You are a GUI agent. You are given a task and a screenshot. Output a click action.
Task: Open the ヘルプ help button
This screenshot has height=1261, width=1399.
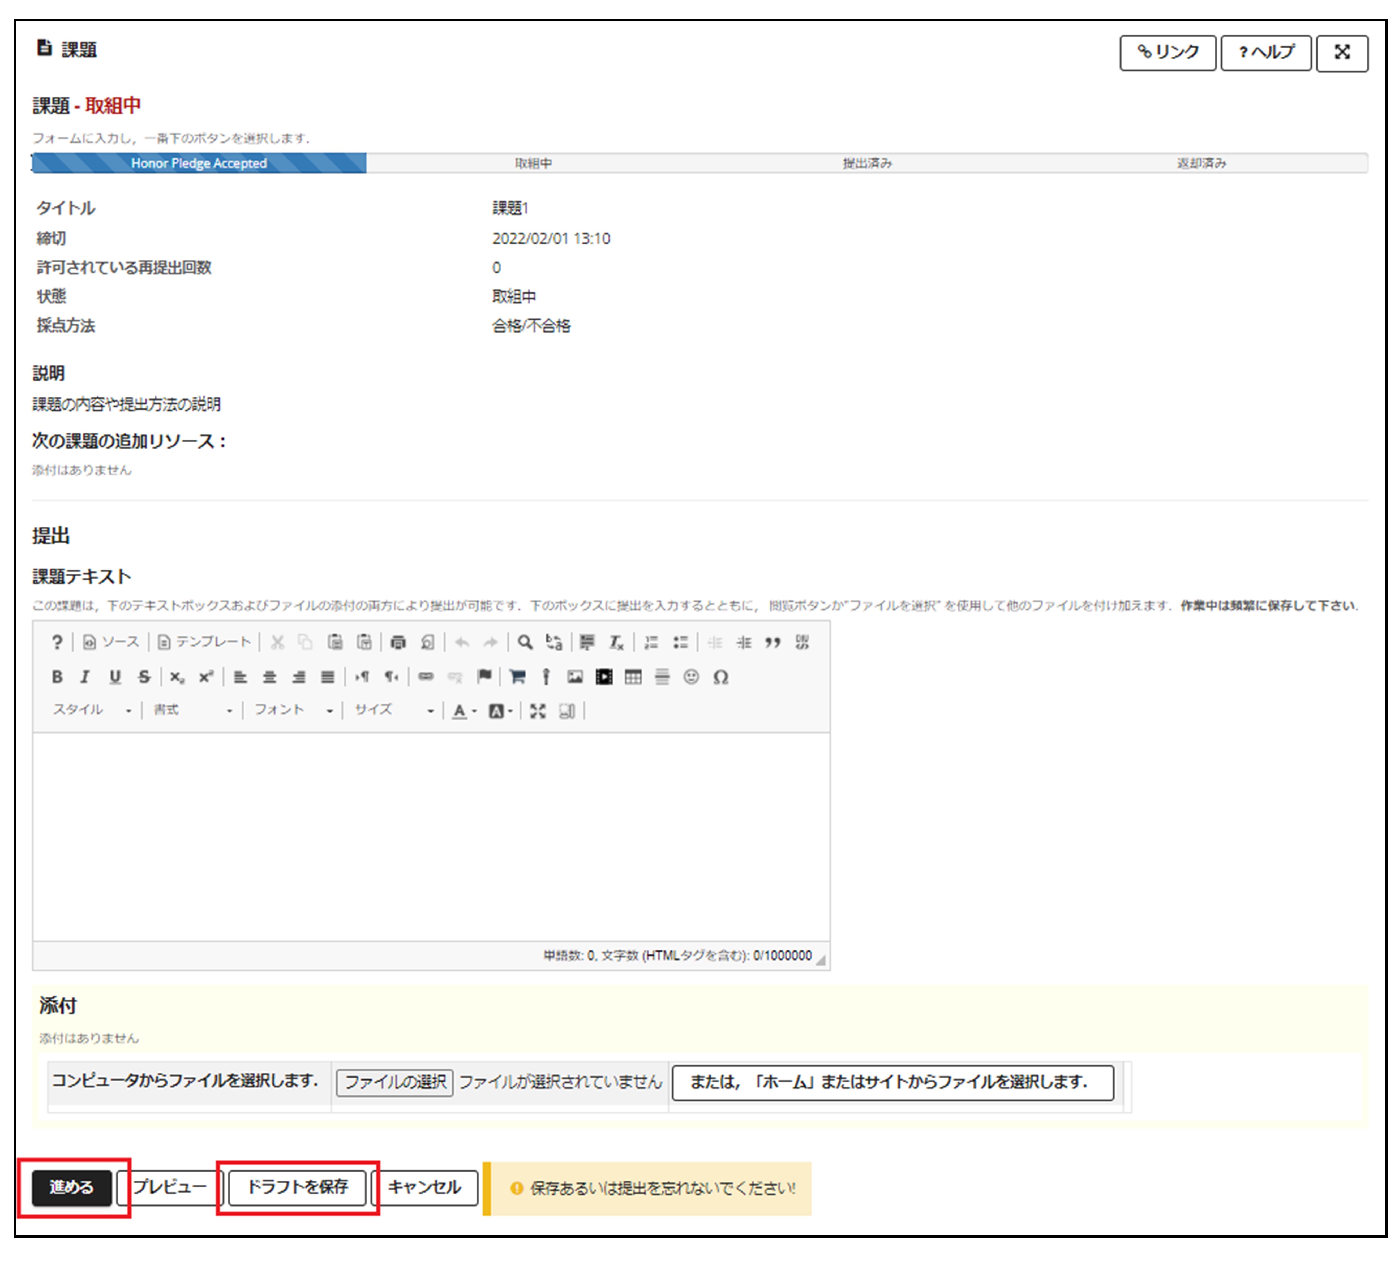pyautogui.click(x=1266, y=53)
